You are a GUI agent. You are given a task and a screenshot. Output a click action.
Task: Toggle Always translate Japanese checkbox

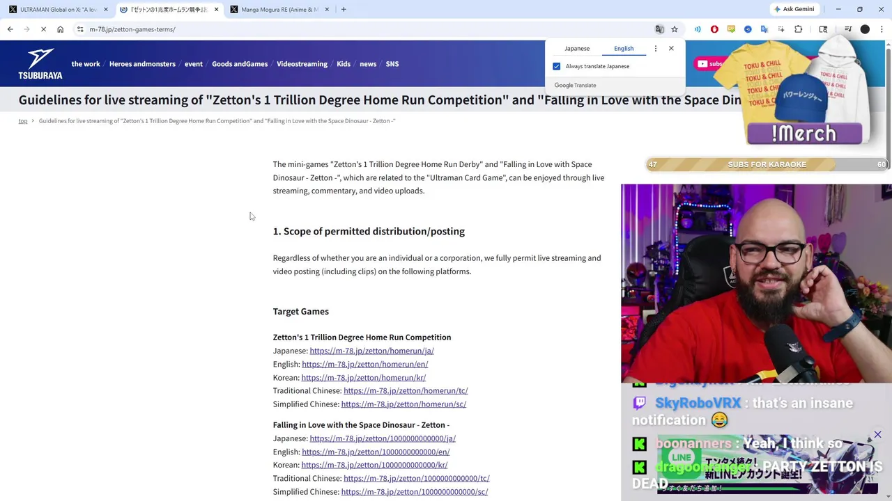pos(557,66)
